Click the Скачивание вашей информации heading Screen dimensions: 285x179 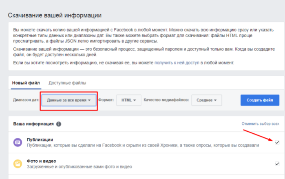point(55,15)
